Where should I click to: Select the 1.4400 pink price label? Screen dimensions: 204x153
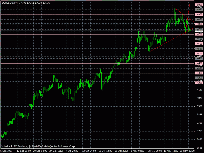click(x=199, y=63)
